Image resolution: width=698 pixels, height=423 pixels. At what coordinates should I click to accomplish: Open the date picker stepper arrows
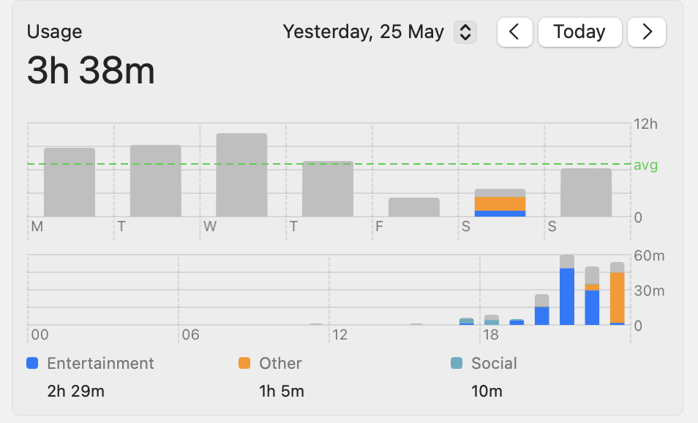point(465,32)
